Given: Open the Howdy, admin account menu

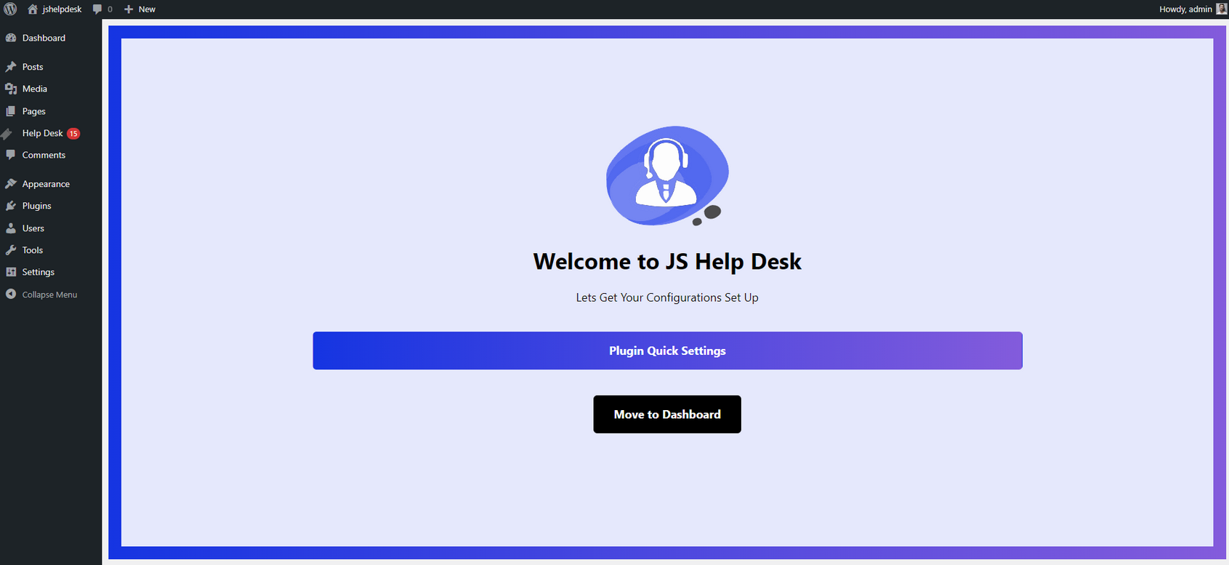Looking at the screenshot, I should [1185, 9].
